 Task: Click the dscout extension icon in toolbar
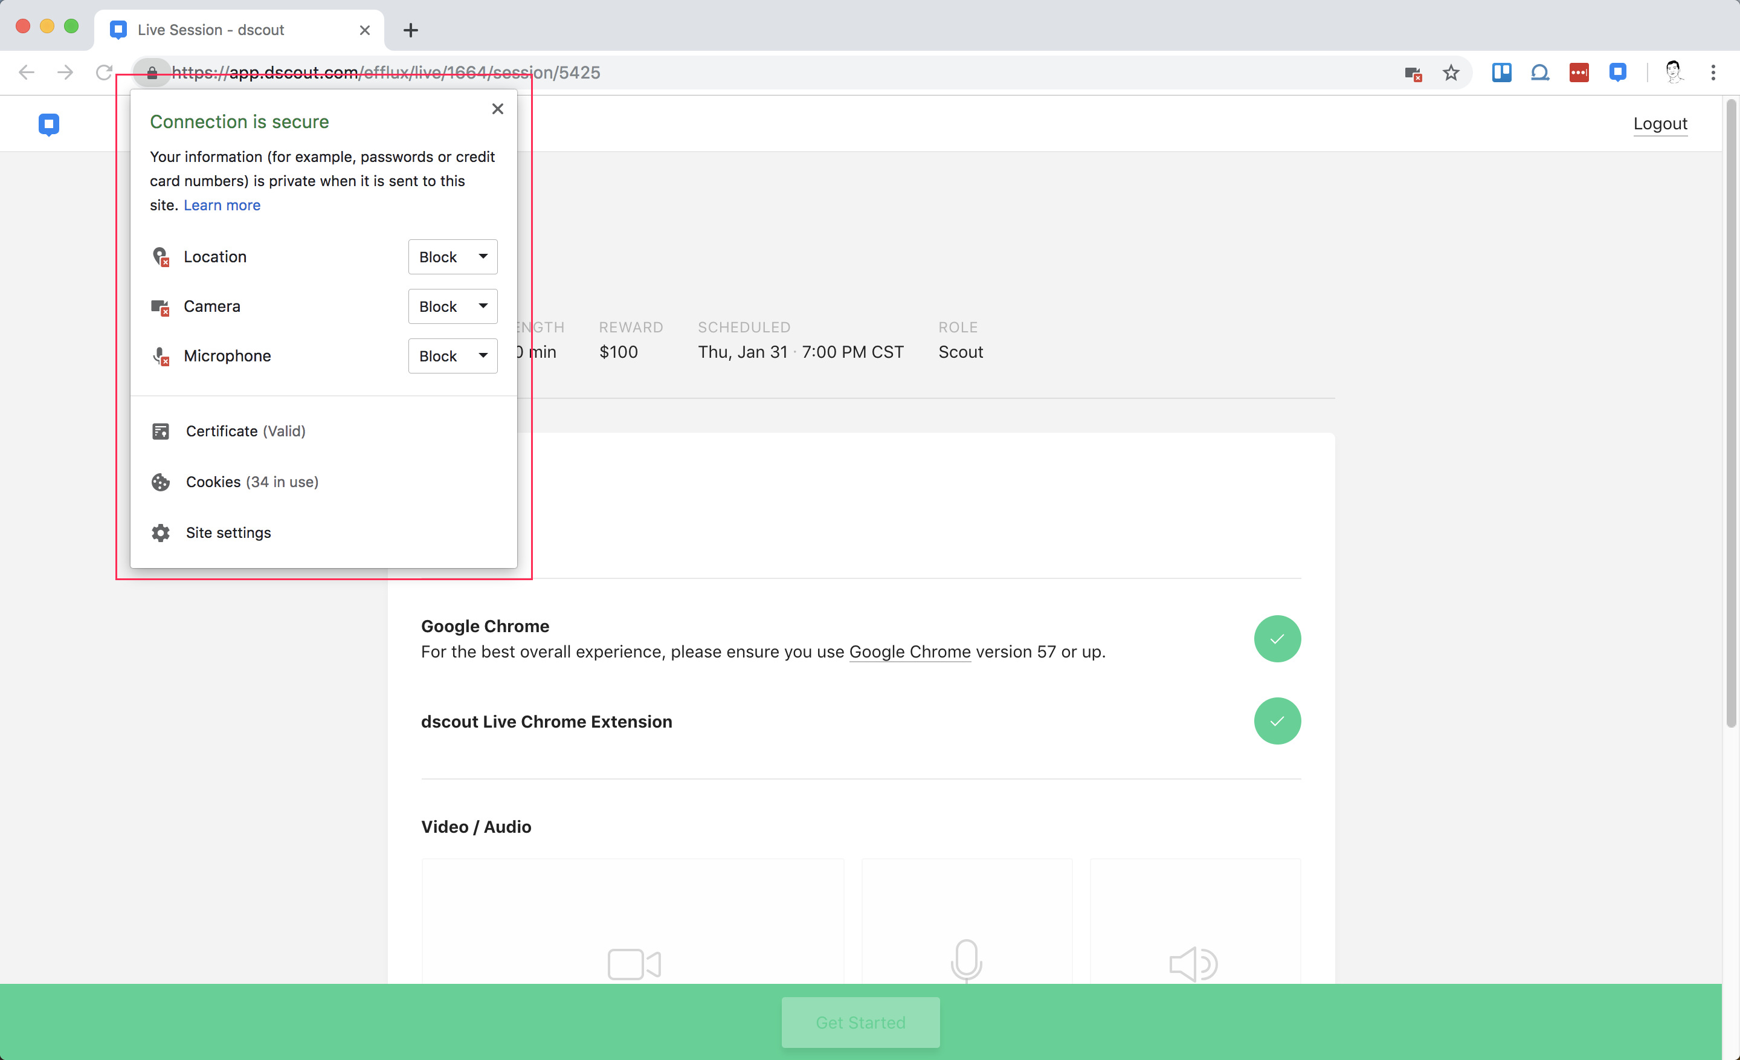(x=1617, y=73)
